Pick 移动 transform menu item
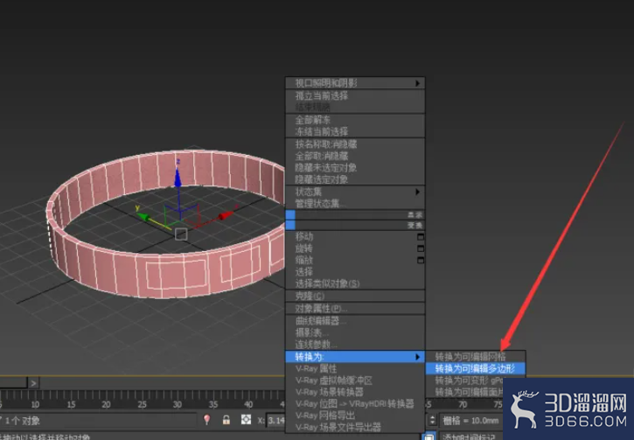Screen dimensions: 634x440 (304, 236)
